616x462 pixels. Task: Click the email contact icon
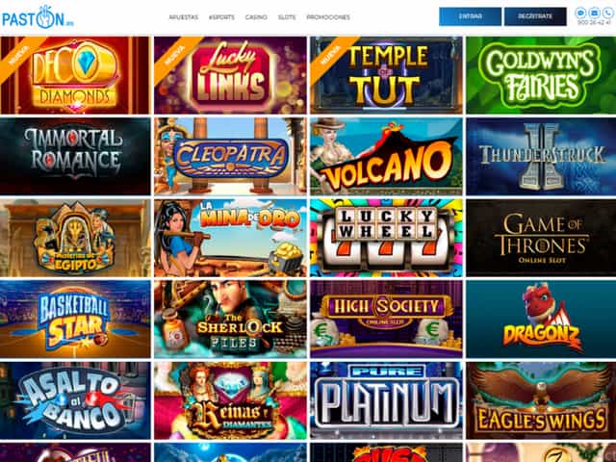point(595,13)
